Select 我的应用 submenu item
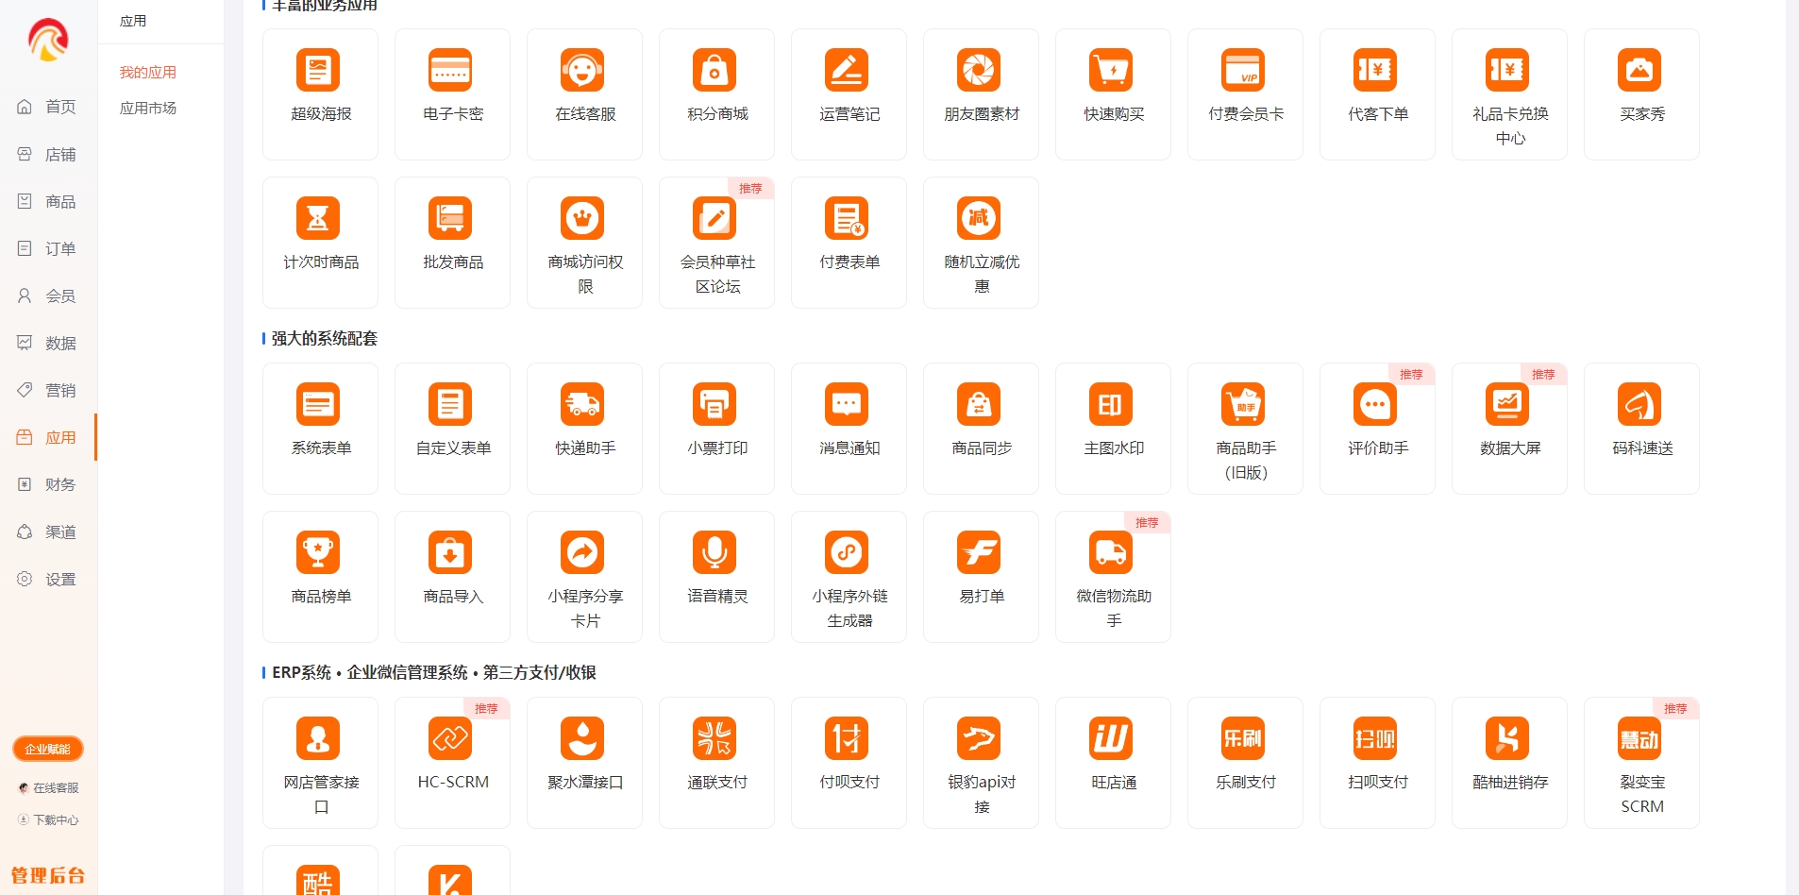 point(148,72)
